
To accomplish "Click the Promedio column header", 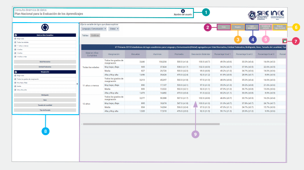I will point(179,54).
